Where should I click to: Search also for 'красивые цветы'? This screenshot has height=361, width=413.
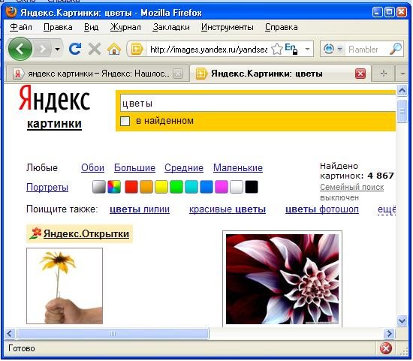228,209
